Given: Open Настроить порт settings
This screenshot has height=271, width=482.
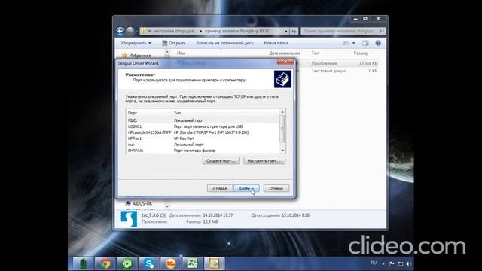Looking at the screenshot, I should click(x=264, y=160).
